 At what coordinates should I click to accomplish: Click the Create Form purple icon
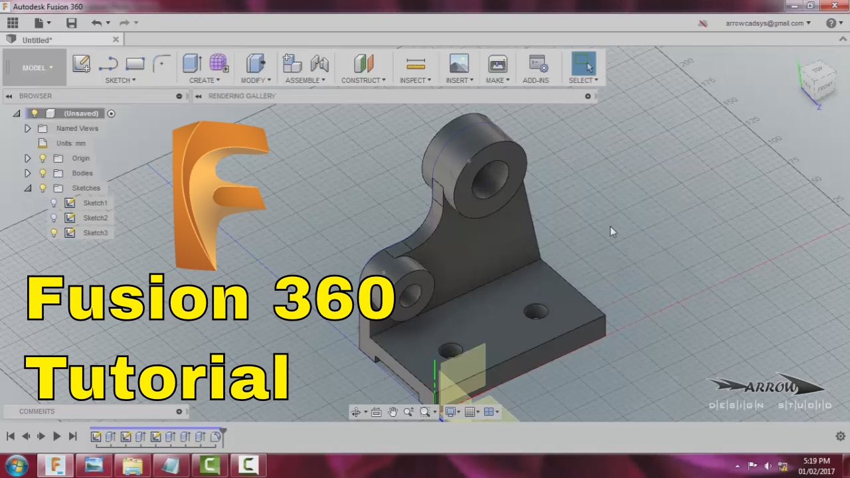[218, 64]
